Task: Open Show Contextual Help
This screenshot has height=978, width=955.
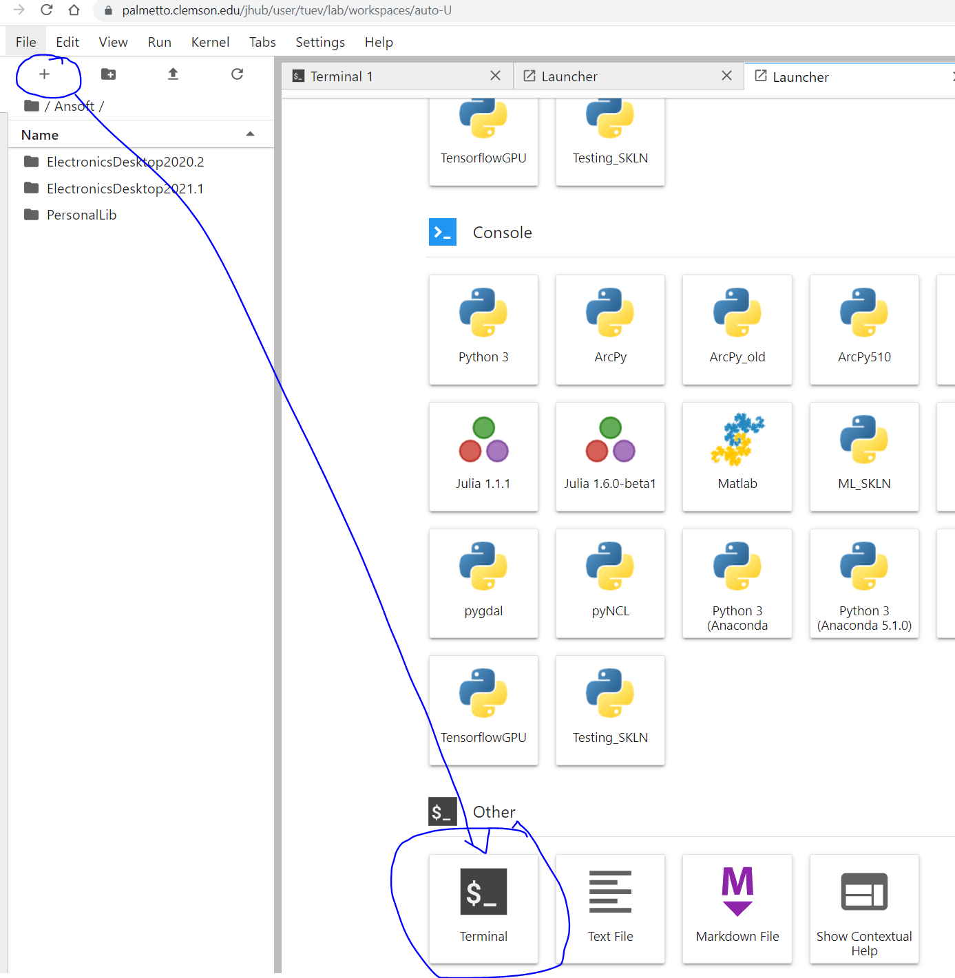Action: [x=864, y=908]
